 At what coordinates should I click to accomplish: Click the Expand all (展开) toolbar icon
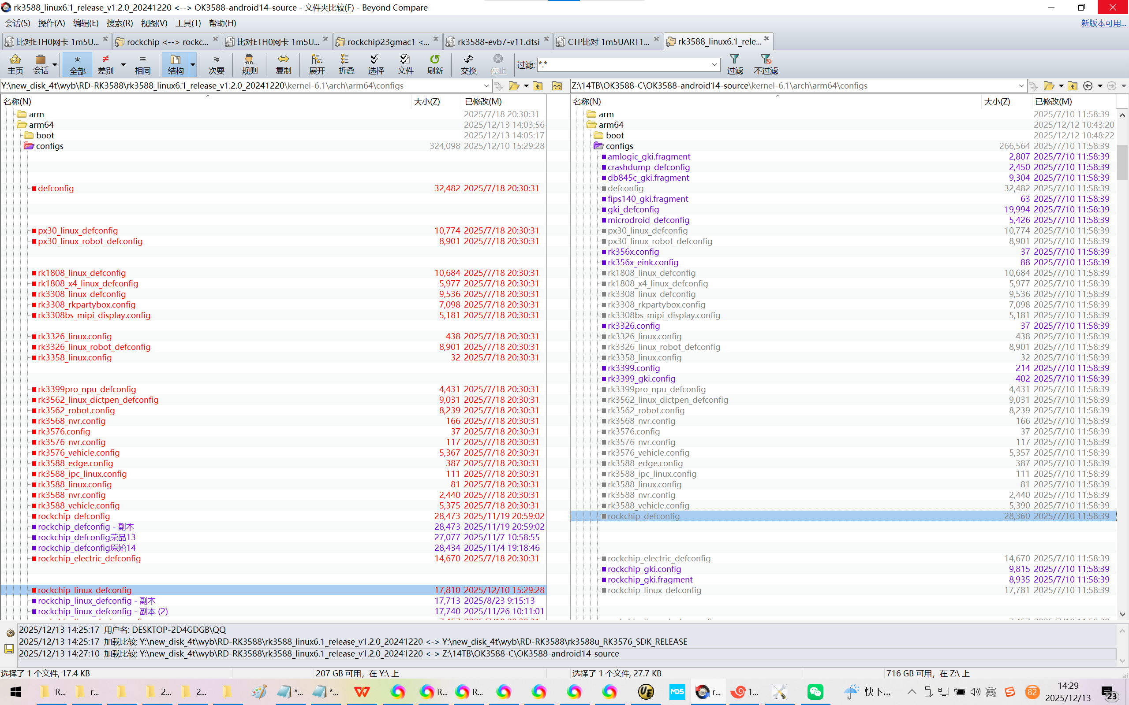[x=316, y=64]
